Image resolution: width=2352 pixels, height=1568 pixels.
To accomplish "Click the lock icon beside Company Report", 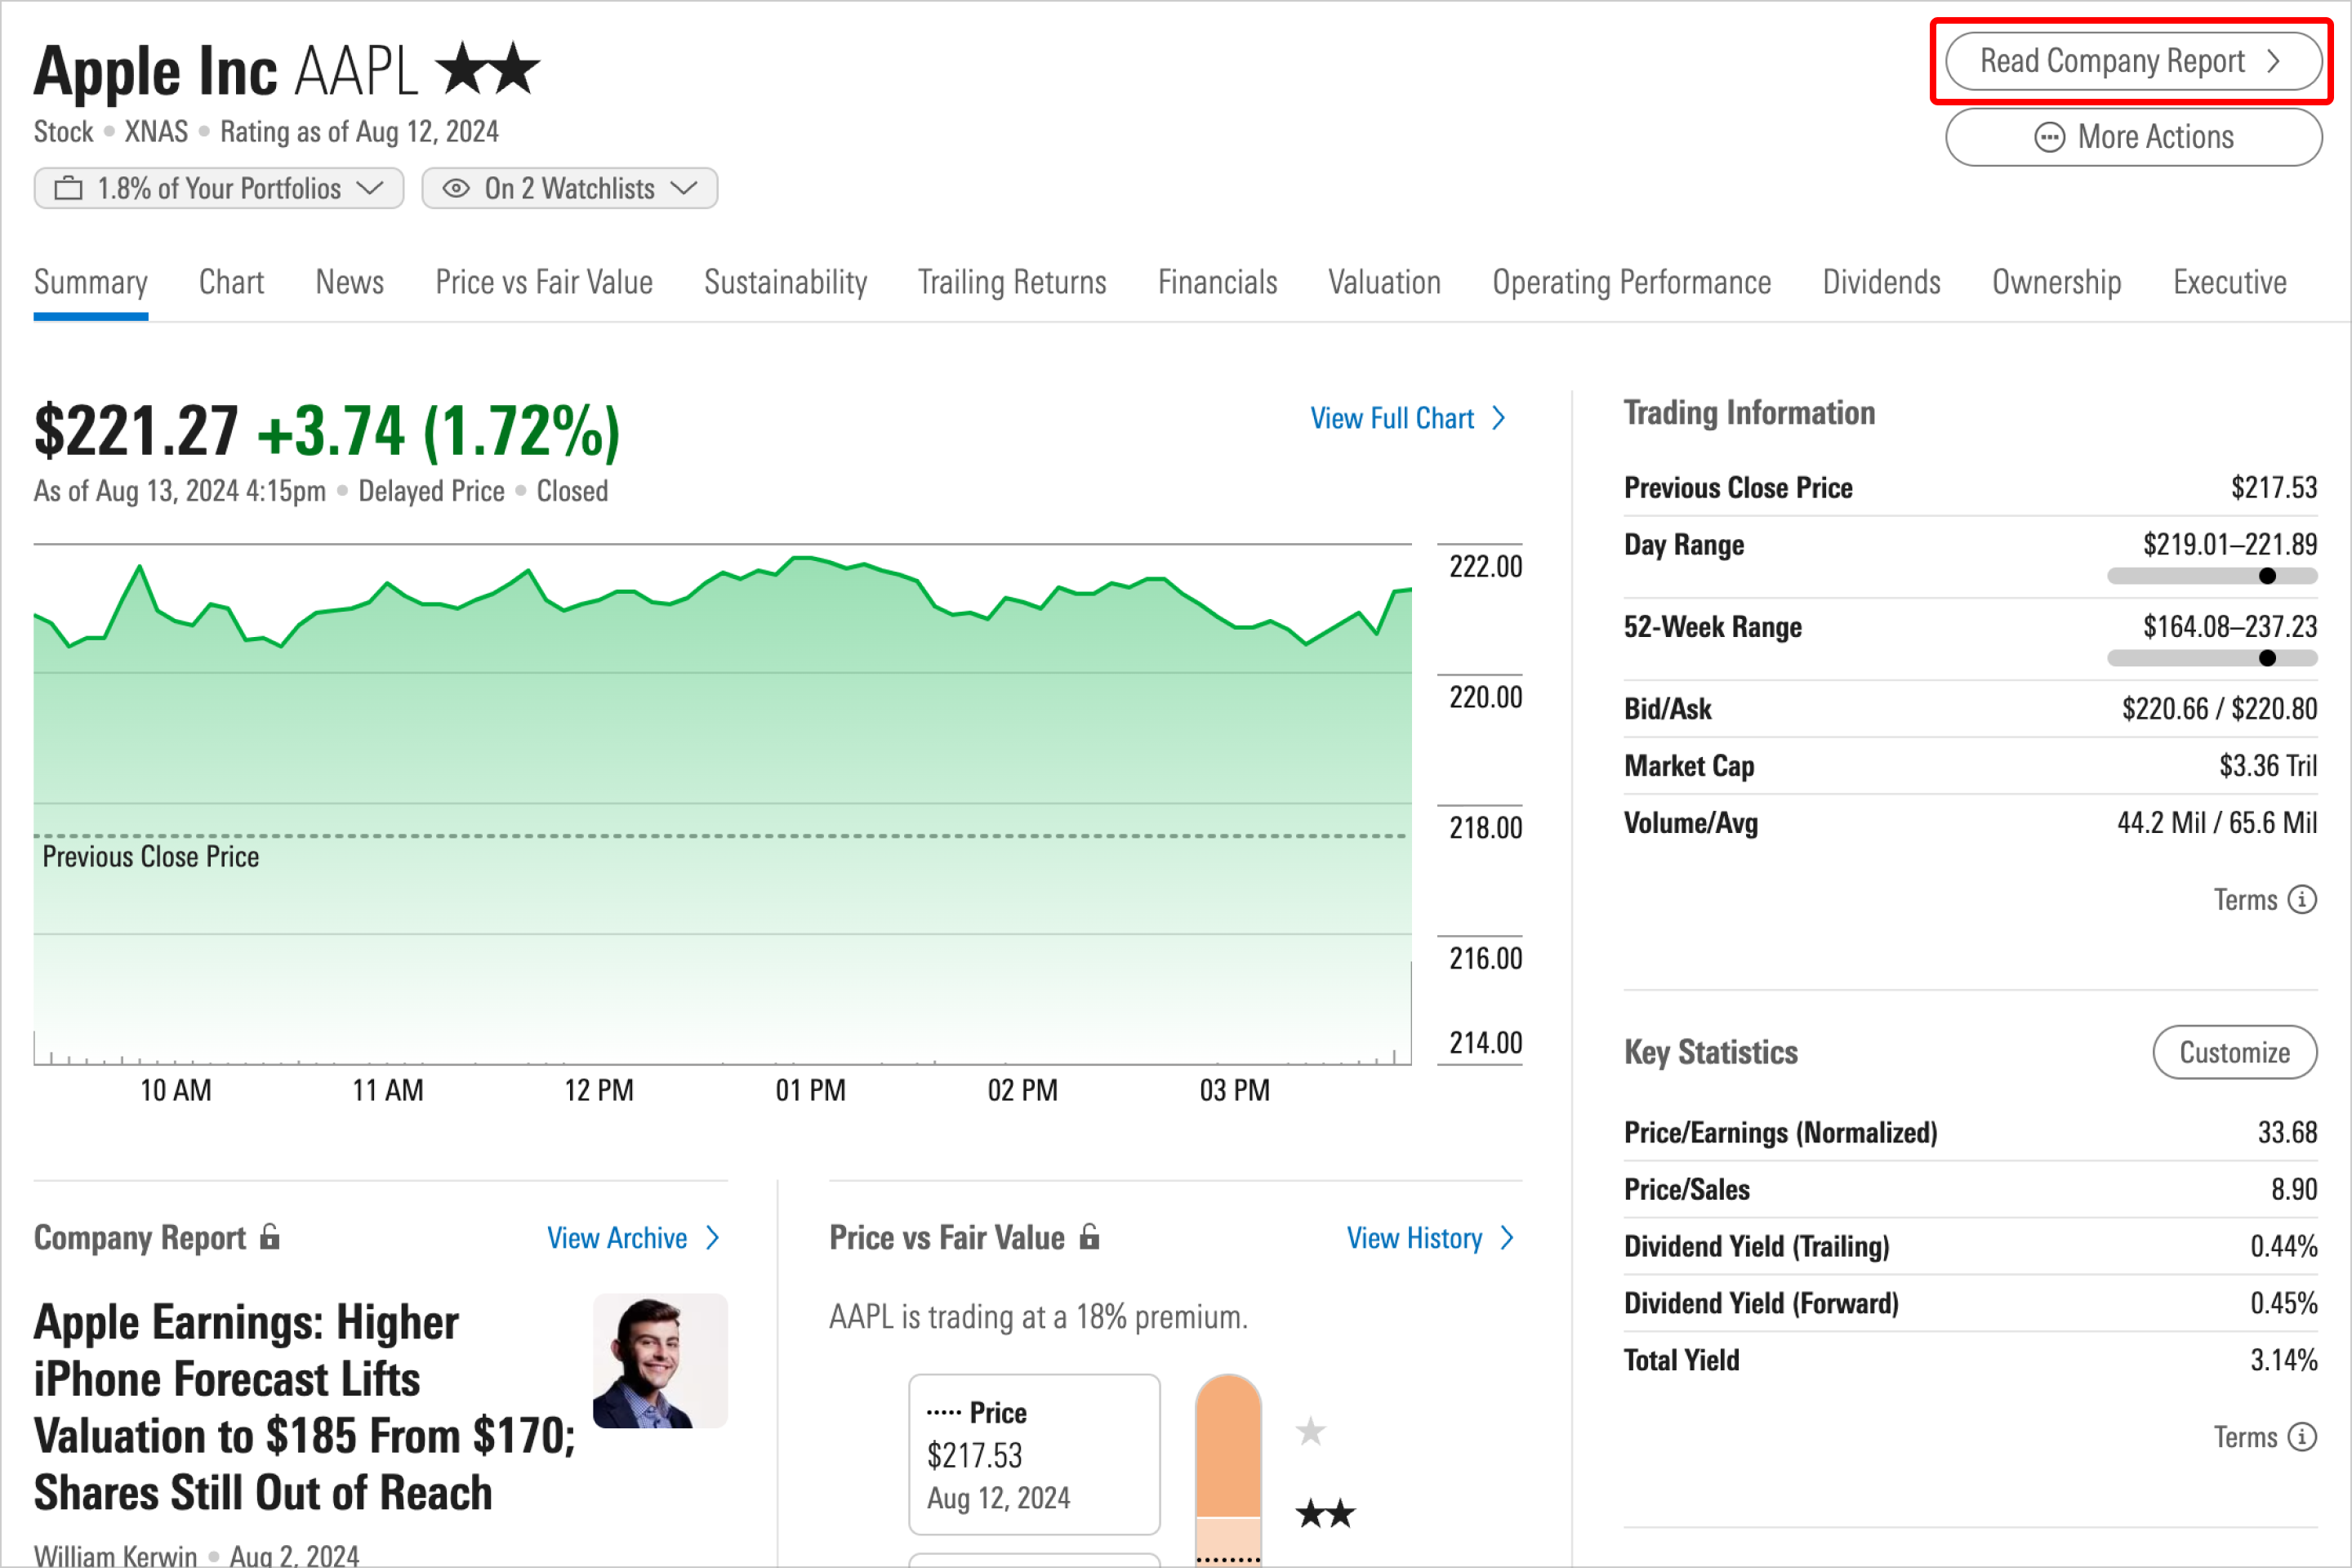I will tap(270, 1237).
